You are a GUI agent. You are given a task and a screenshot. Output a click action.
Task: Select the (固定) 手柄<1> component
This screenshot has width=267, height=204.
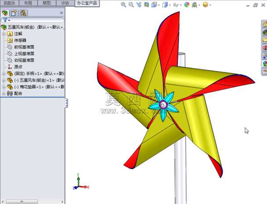36,74
